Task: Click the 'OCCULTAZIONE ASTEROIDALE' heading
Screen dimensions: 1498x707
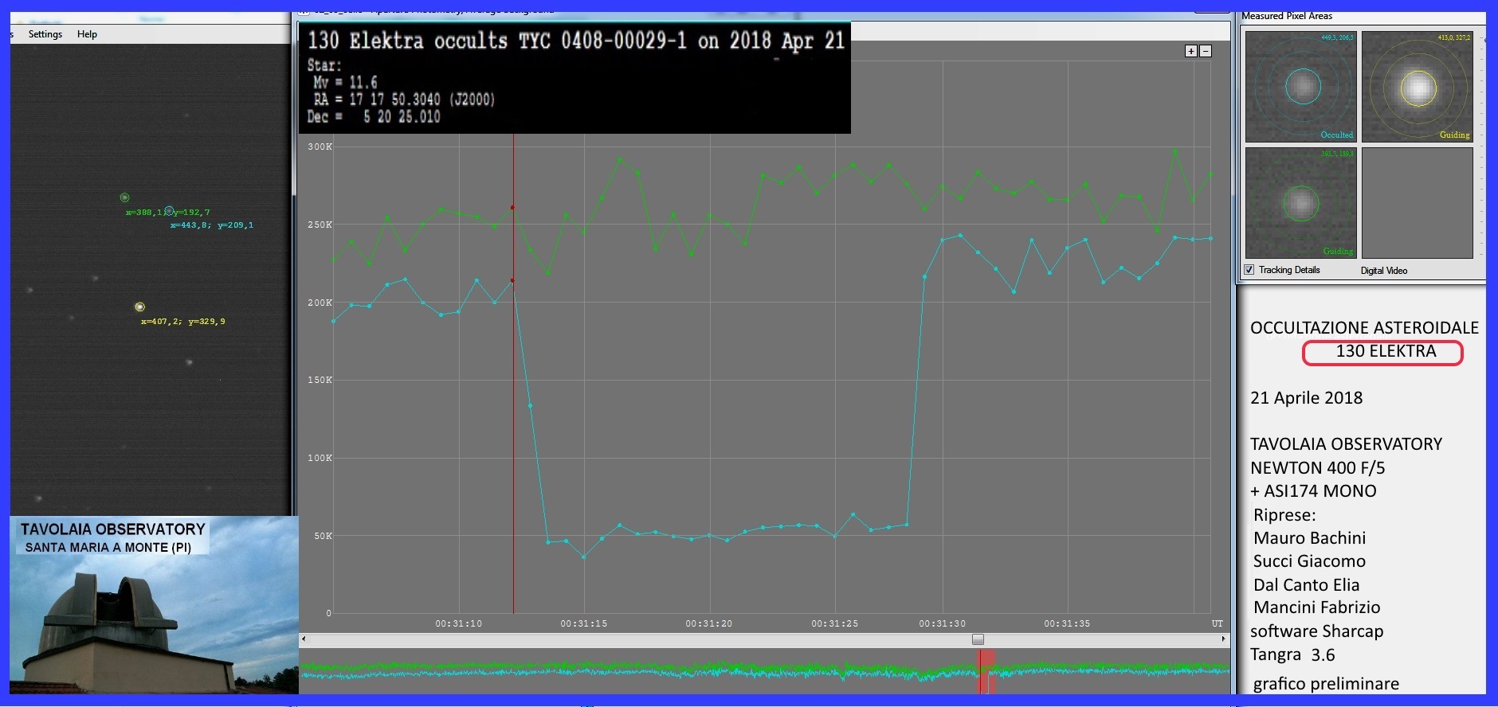Action: 1364,328
